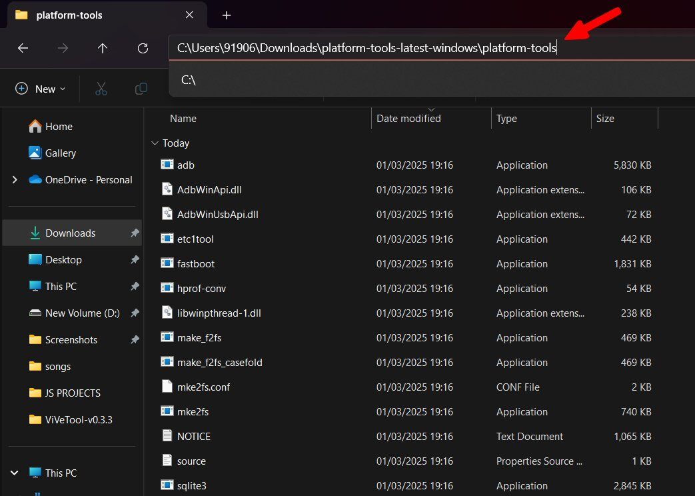Select the adb application icon

167,165
